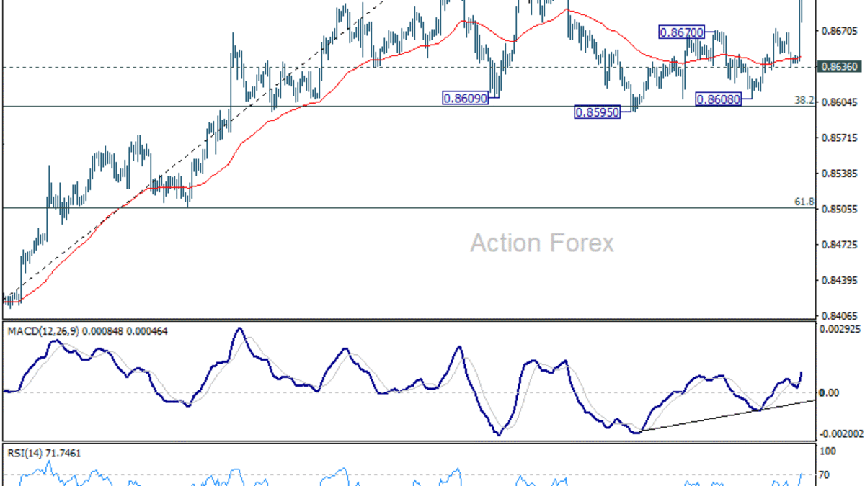Screen dimensions: 865x486
Task: Click the 0.86090 price label box
Action: tap(466, 97)
